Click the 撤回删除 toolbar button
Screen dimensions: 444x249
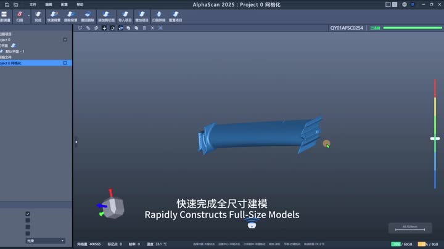(88, 17)
